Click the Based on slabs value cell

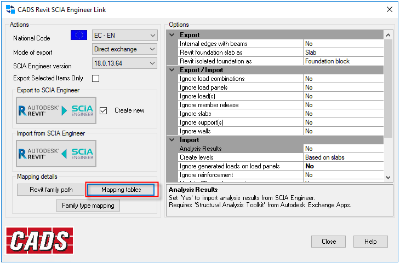344,157
